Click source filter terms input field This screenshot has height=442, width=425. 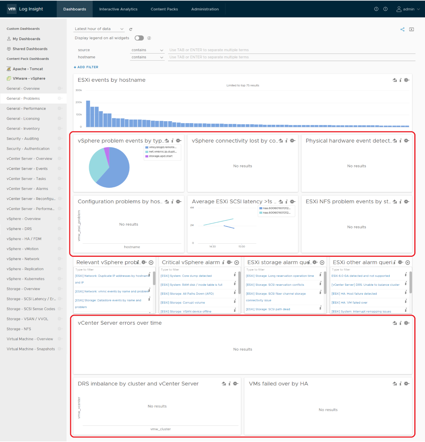click(292, 50)
